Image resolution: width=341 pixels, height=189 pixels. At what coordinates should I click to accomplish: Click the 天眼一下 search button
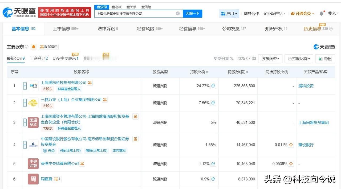click(x=192, y=13)
